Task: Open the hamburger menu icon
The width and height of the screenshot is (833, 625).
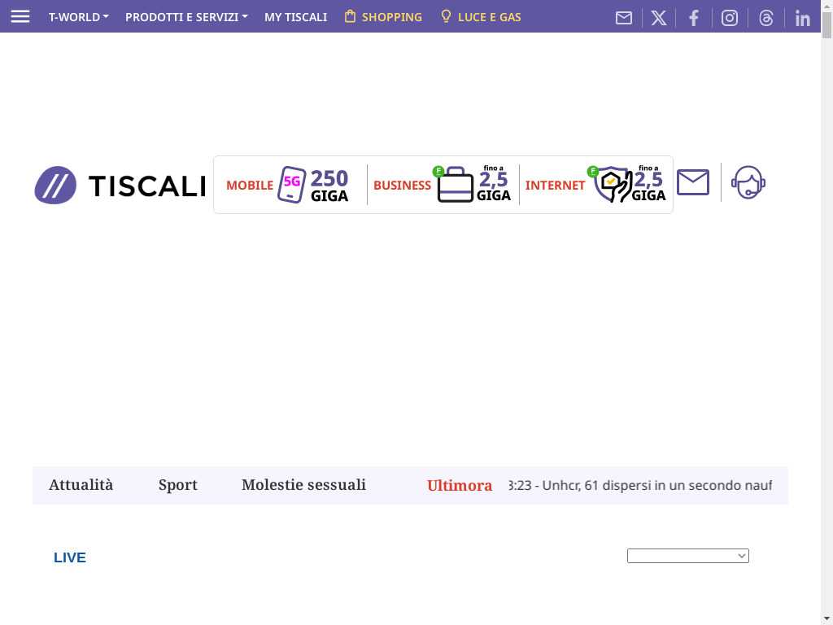Action: [x=20, y=16]
